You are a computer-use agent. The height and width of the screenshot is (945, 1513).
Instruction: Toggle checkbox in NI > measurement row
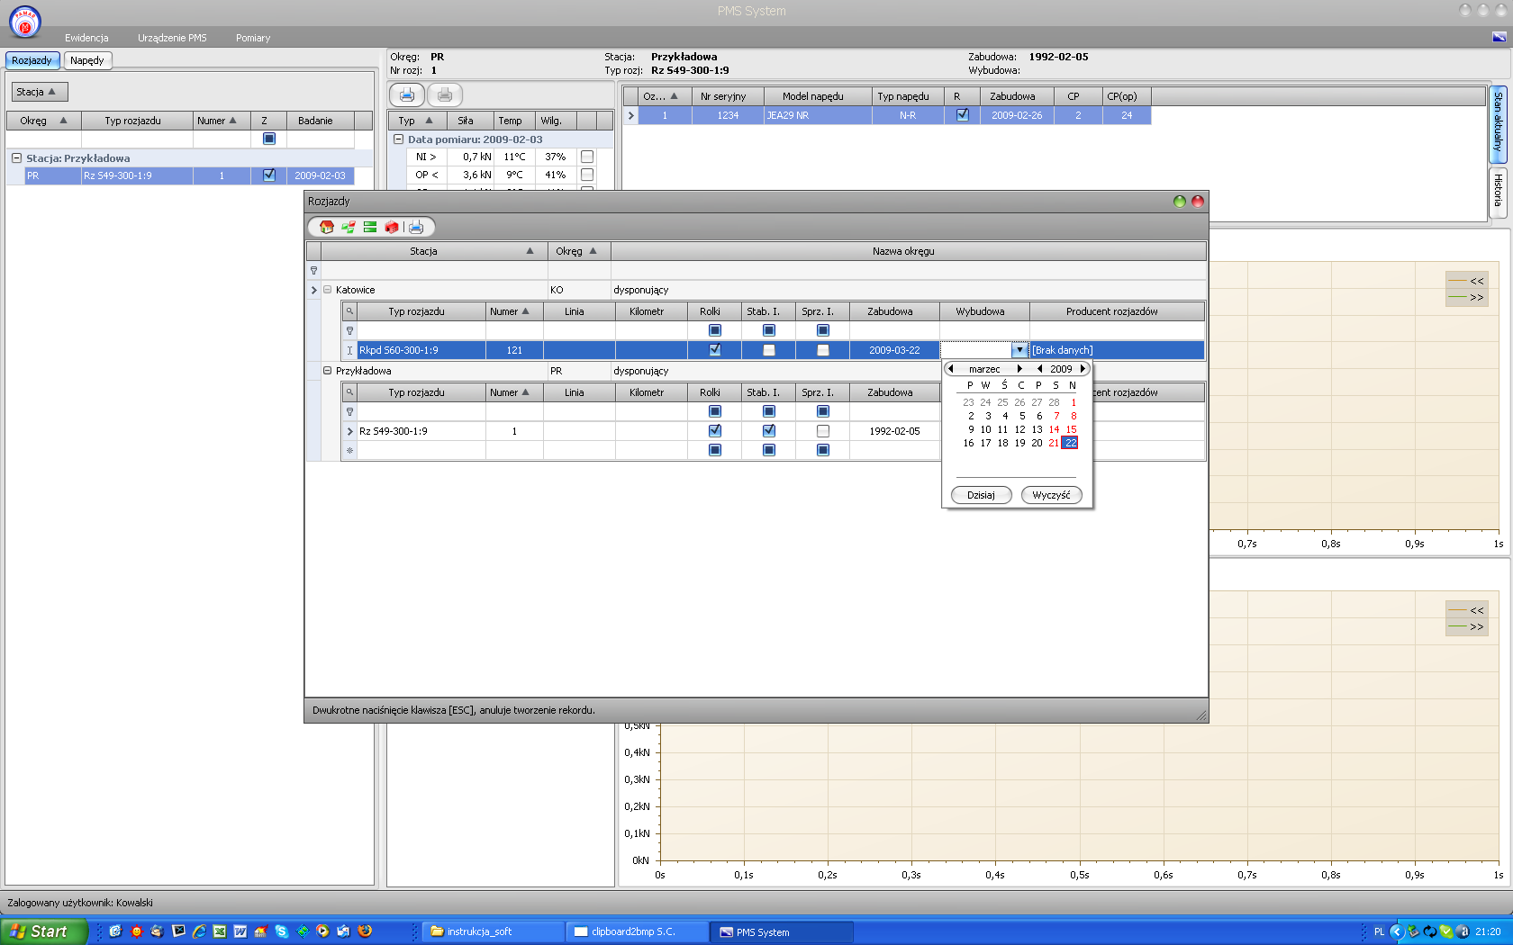click(x=587, y=157)
